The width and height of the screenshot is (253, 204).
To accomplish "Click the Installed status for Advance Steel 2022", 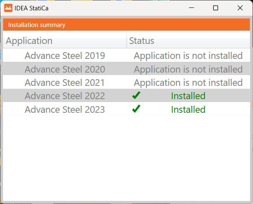I will [188, 96].
